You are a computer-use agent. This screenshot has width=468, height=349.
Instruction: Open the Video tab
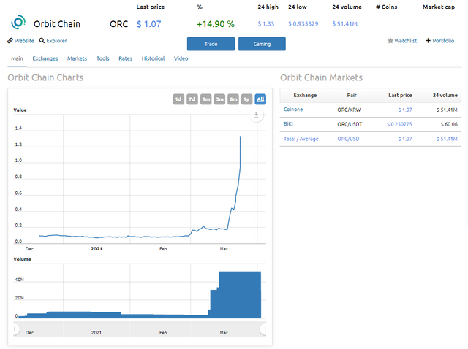click(x=181, y=58)
